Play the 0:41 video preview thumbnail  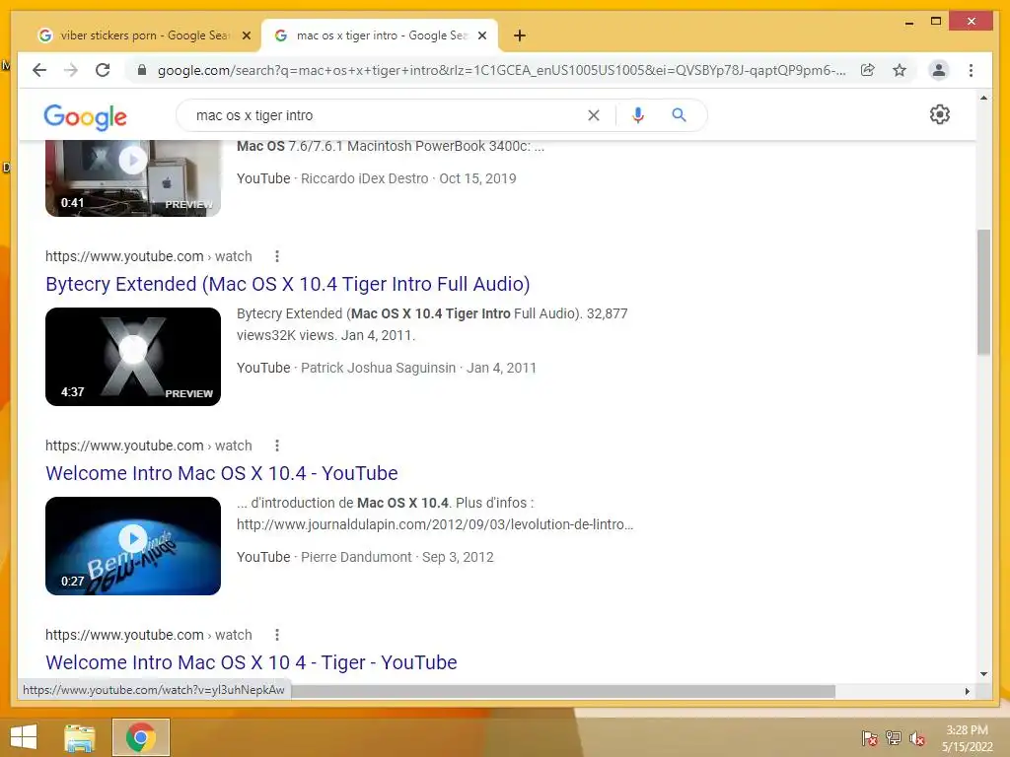(x=133, y=178)
